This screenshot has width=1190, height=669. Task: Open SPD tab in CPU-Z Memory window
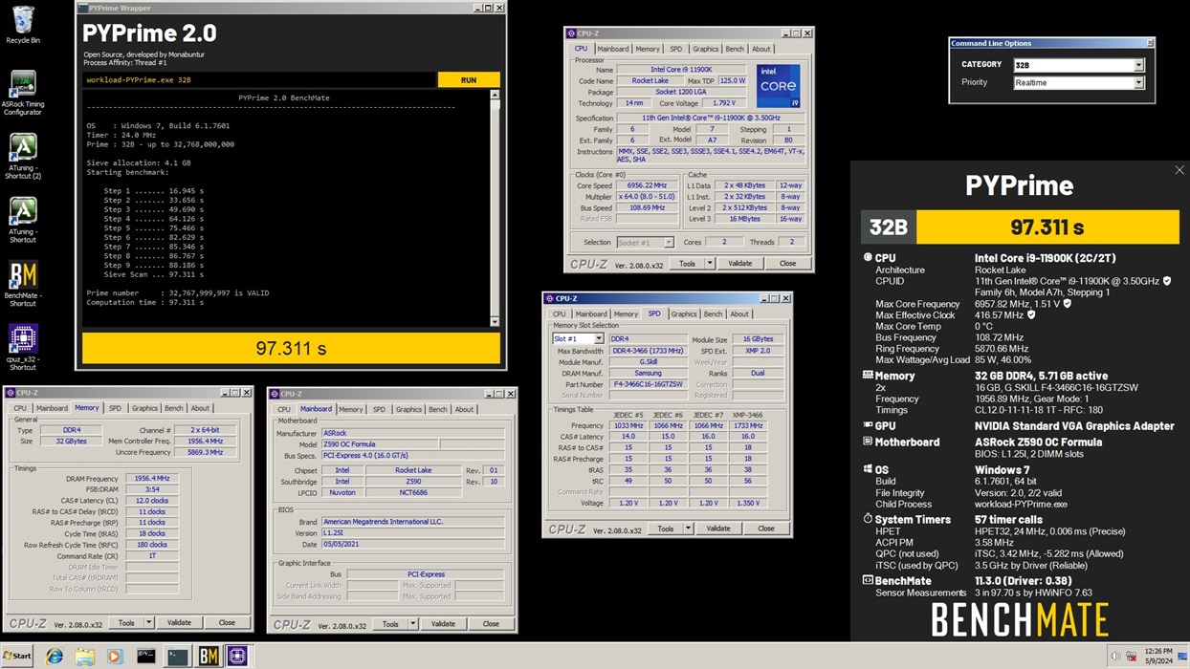tap(115, 408)
